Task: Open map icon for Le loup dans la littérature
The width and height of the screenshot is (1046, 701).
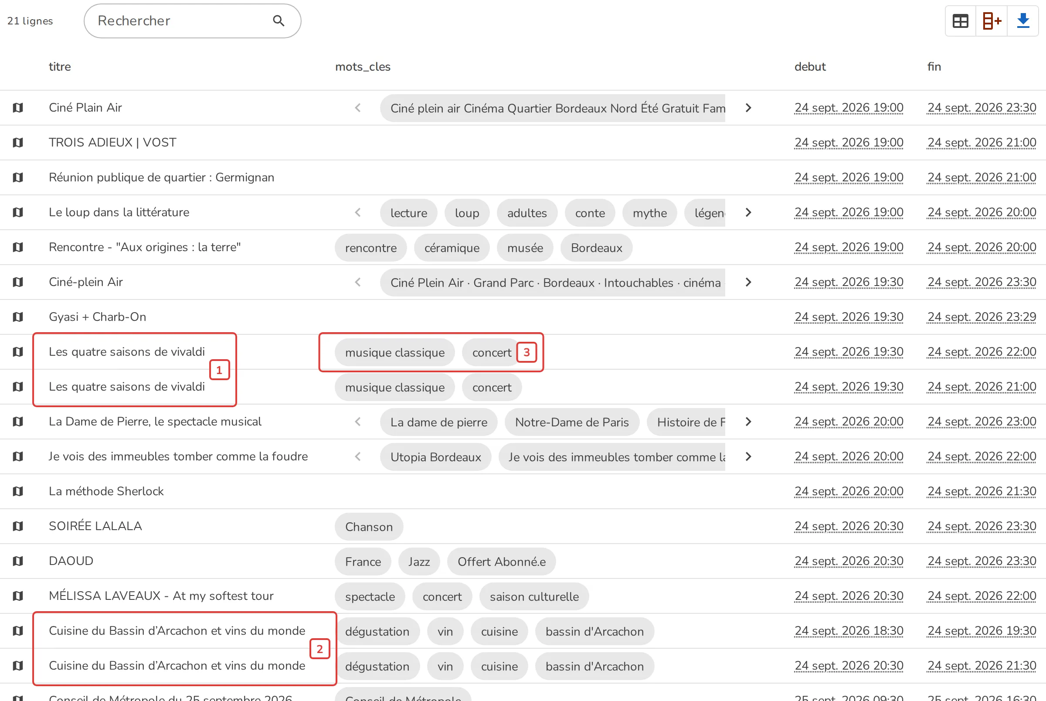Action: [18, 212]
